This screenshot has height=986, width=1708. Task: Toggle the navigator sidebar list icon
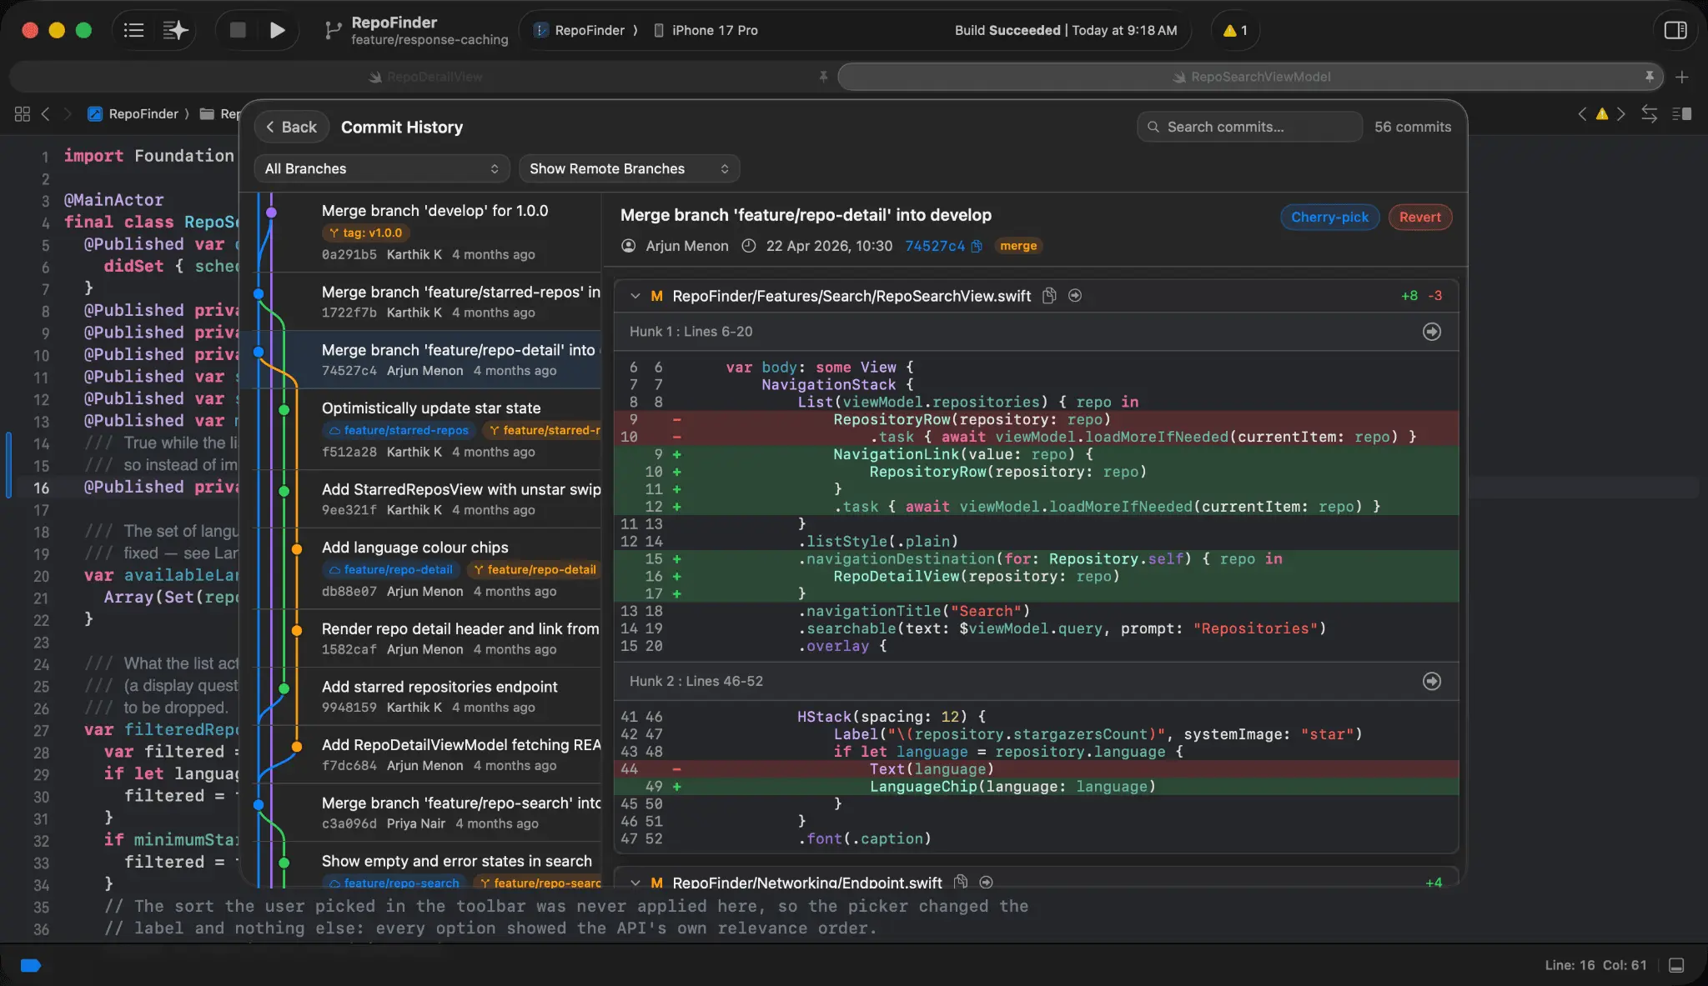click(x=133, y=31)
